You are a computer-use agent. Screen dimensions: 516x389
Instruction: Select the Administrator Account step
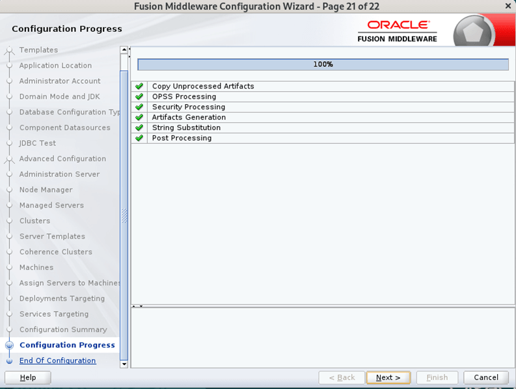[x=60, y=81]
